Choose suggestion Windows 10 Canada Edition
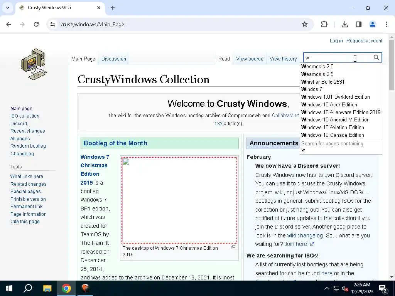Screen dimensions: 395x296 [341, 135]
